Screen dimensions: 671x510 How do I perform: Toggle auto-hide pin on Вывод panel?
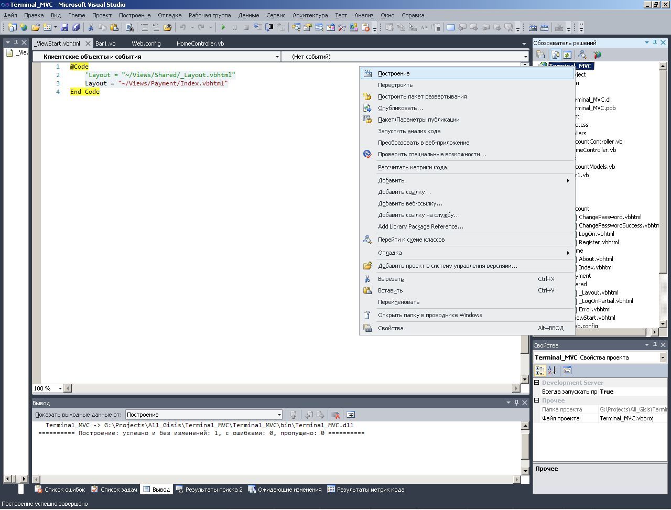click(516, 403)
